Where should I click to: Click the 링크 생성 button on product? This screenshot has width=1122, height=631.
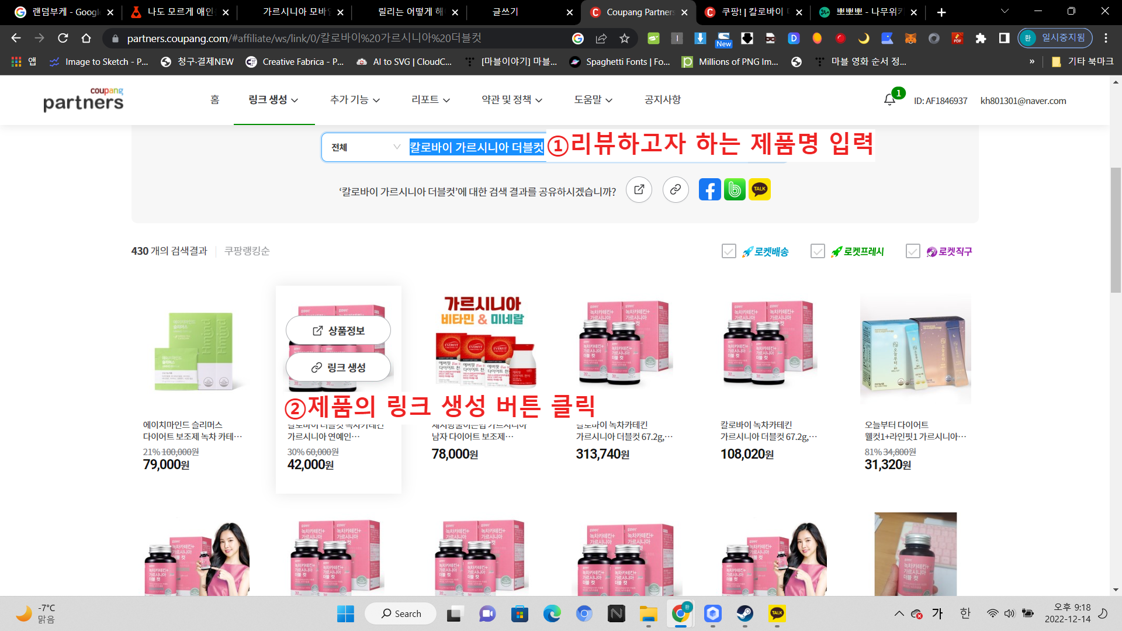pos(338,367)
